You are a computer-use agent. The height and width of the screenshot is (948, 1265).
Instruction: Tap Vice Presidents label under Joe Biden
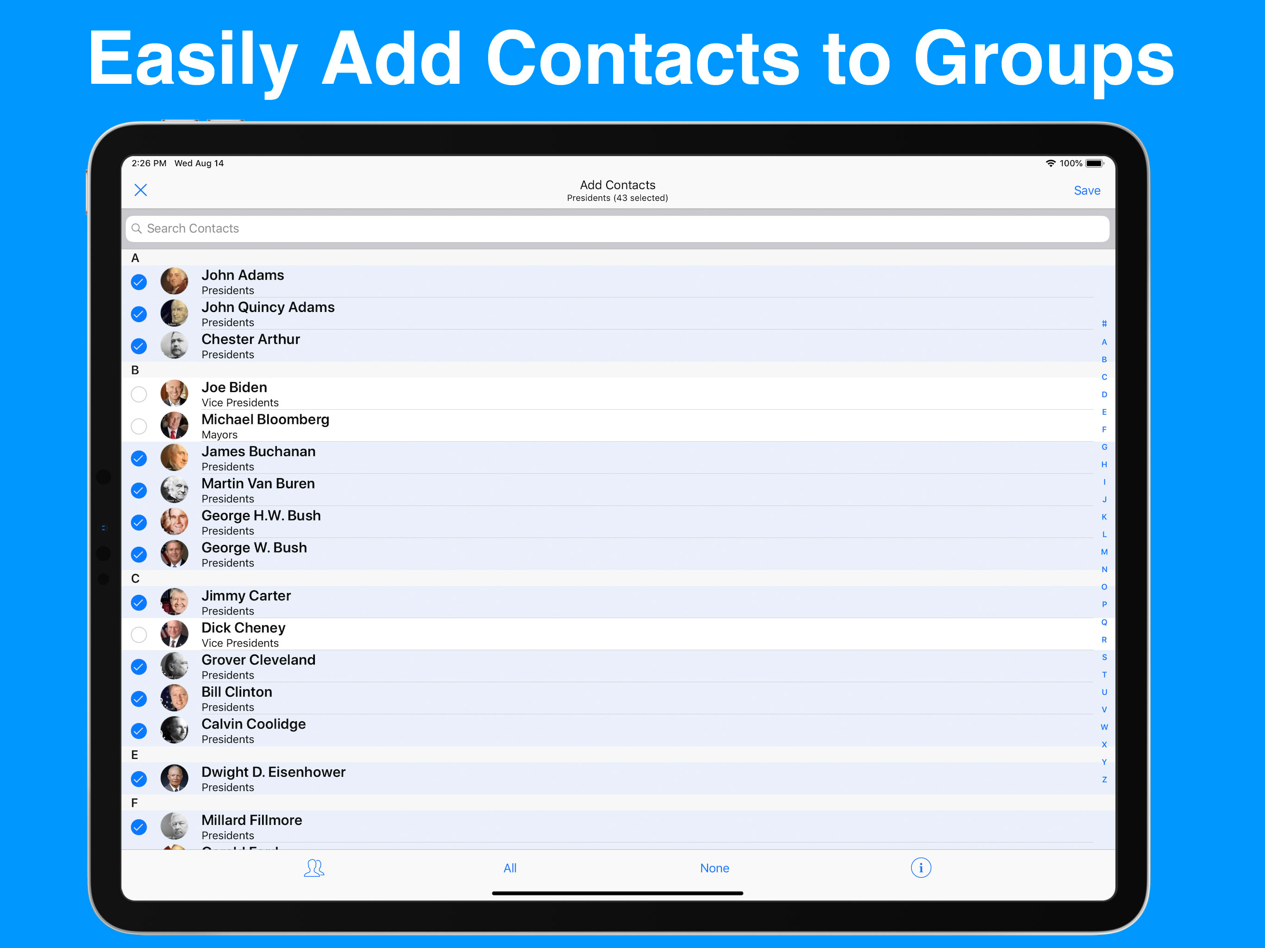(239, 403)
